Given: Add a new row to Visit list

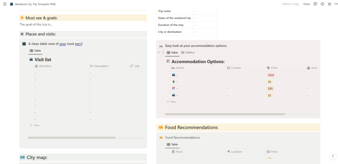Looking at the screenshot, I should [x=35, y=125].
